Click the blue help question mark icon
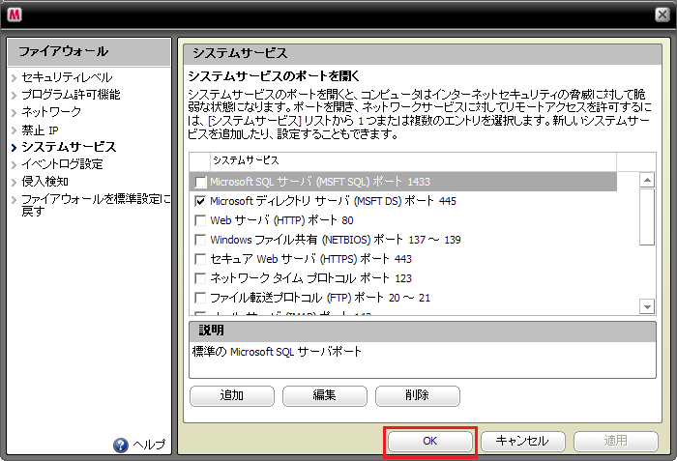The image size is (677, 461). coord(121,445)
